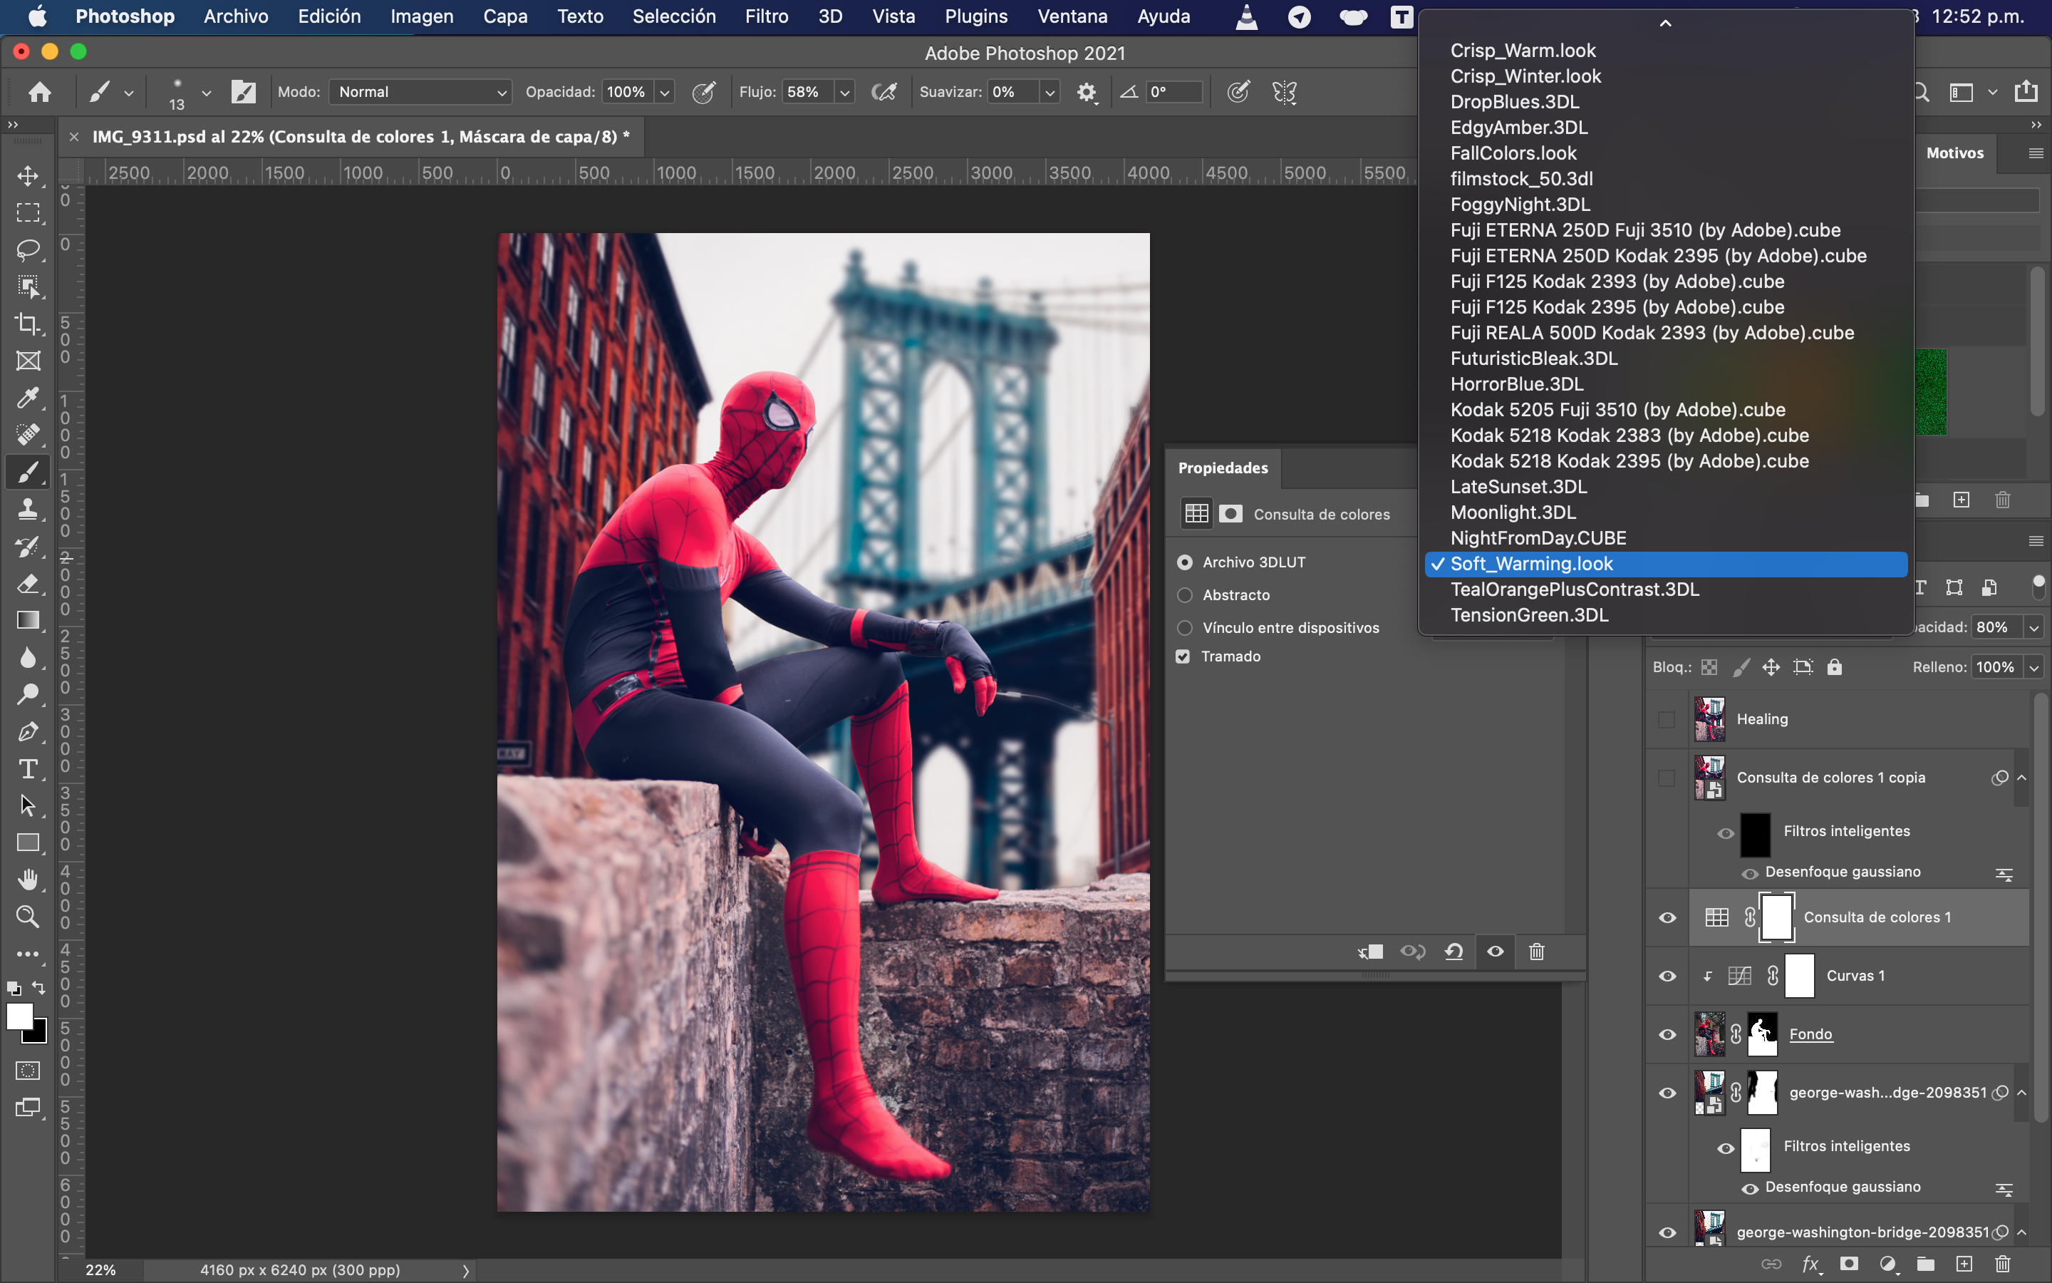The height and width of the screenshot is (1283, 2052).
Task: Show Consulta de colores 1 copia layer
Action: (1667, 778)
